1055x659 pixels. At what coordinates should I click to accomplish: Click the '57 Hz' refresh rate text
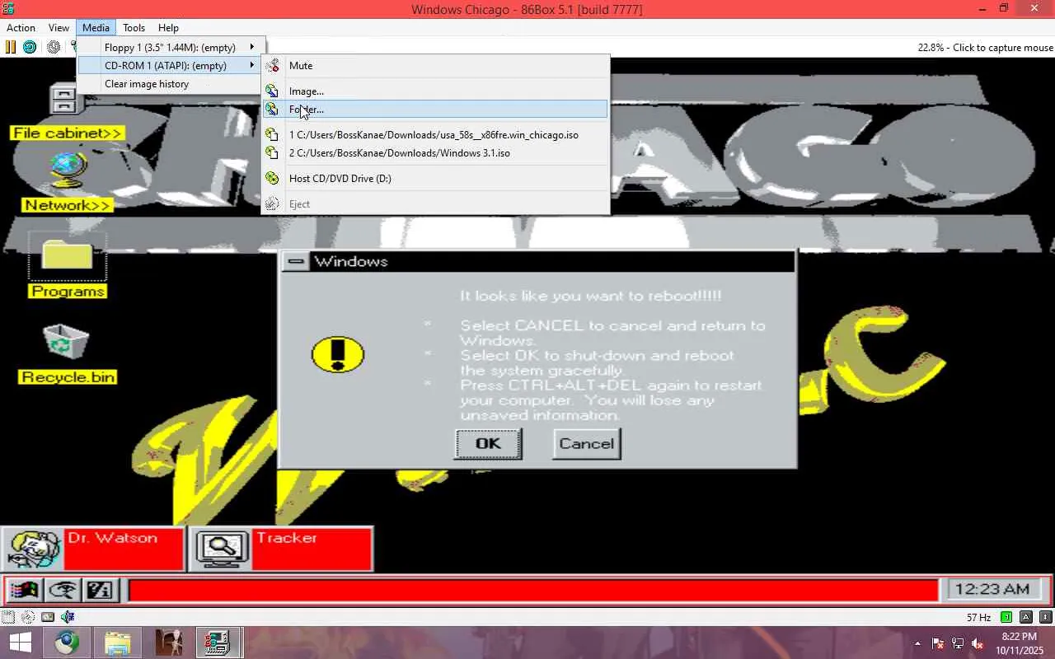(x=978, y=617)
